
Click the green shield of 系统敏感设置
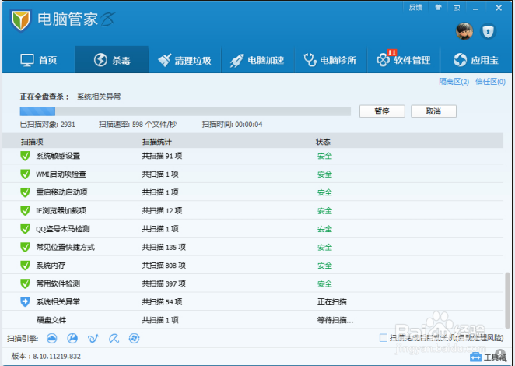pos(25,156)
